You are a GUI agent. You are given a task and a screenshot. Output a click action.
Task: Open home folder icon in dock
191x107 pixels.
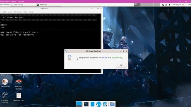(112, 104)
